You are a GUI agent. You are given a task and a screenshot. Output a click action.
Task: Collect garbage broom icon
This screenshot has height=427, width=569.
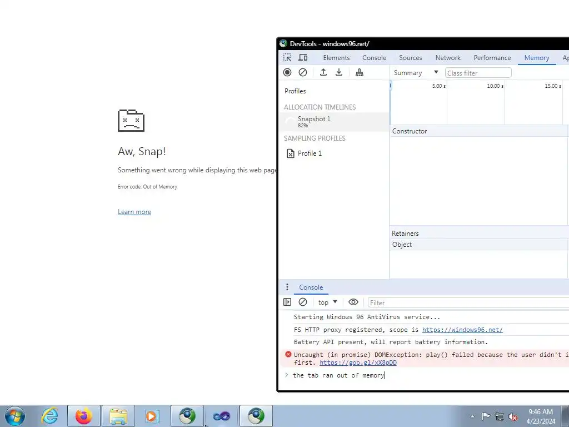coord(360,72)
